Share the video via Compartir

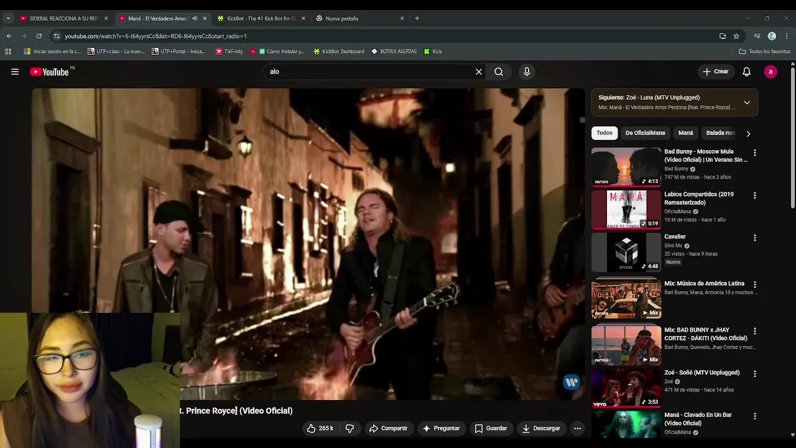click(x=388, y=428)
